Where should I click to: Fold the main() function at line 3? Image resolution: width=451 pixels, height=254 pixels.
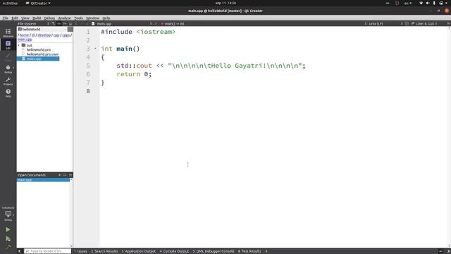(95, 49)
